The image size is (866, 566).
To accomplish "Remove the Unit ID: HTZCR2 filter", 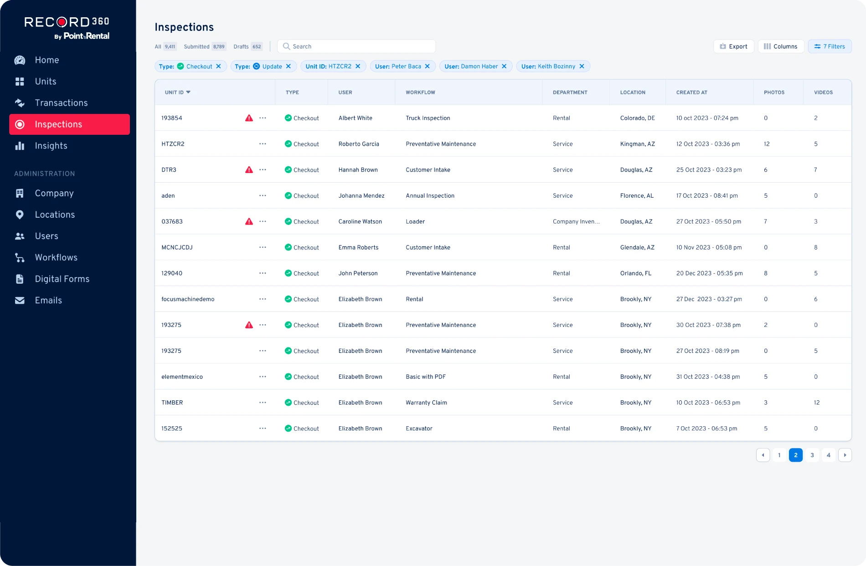I will (x=358, y=66).
